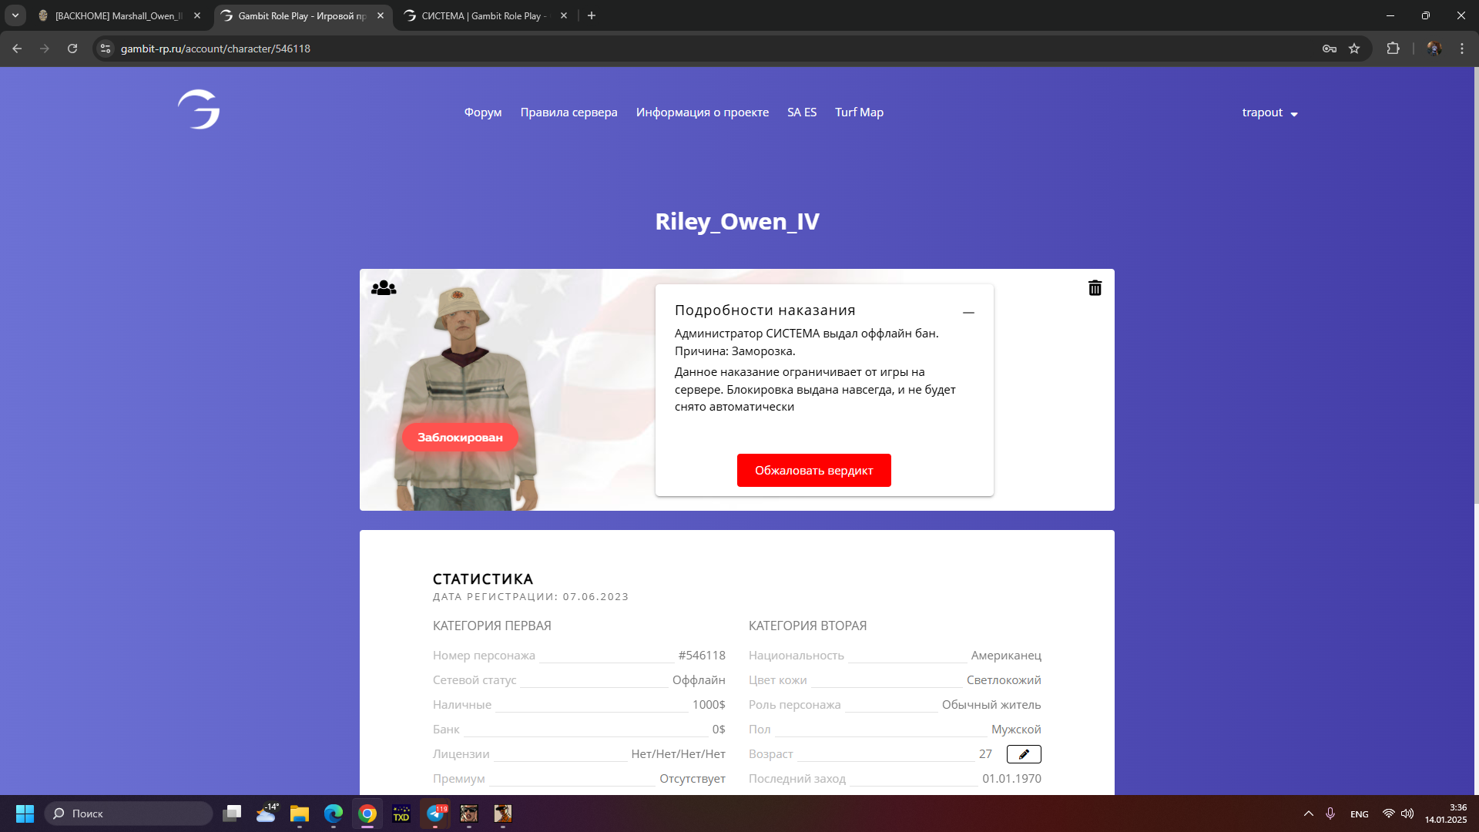
Task: Open the Правила сервера link
Action: (568, 112)
